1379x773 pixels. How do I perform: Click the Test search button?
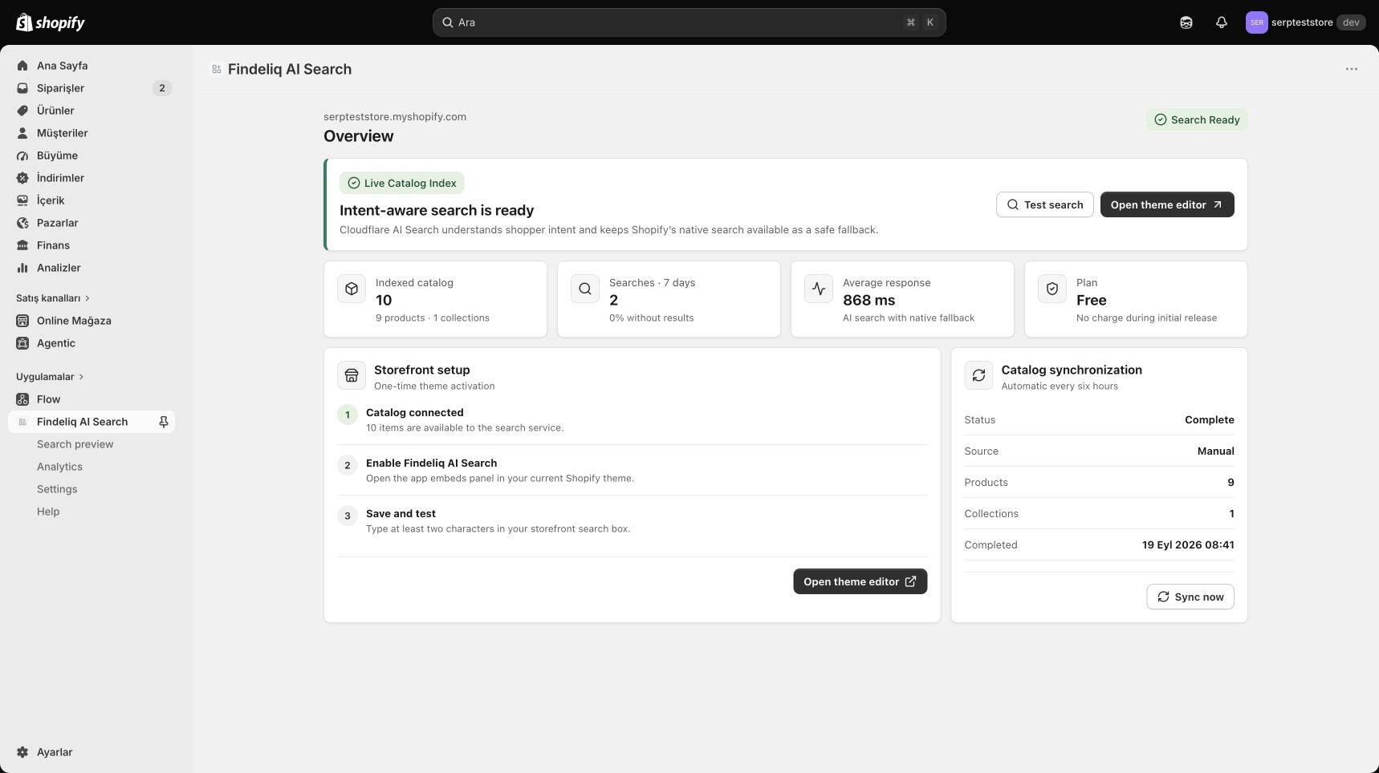pyautogui.click(x=1044, y=204)
